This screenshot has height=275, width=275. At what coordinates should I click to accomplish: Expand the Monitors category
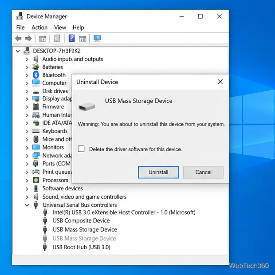[x=27, y=148]
